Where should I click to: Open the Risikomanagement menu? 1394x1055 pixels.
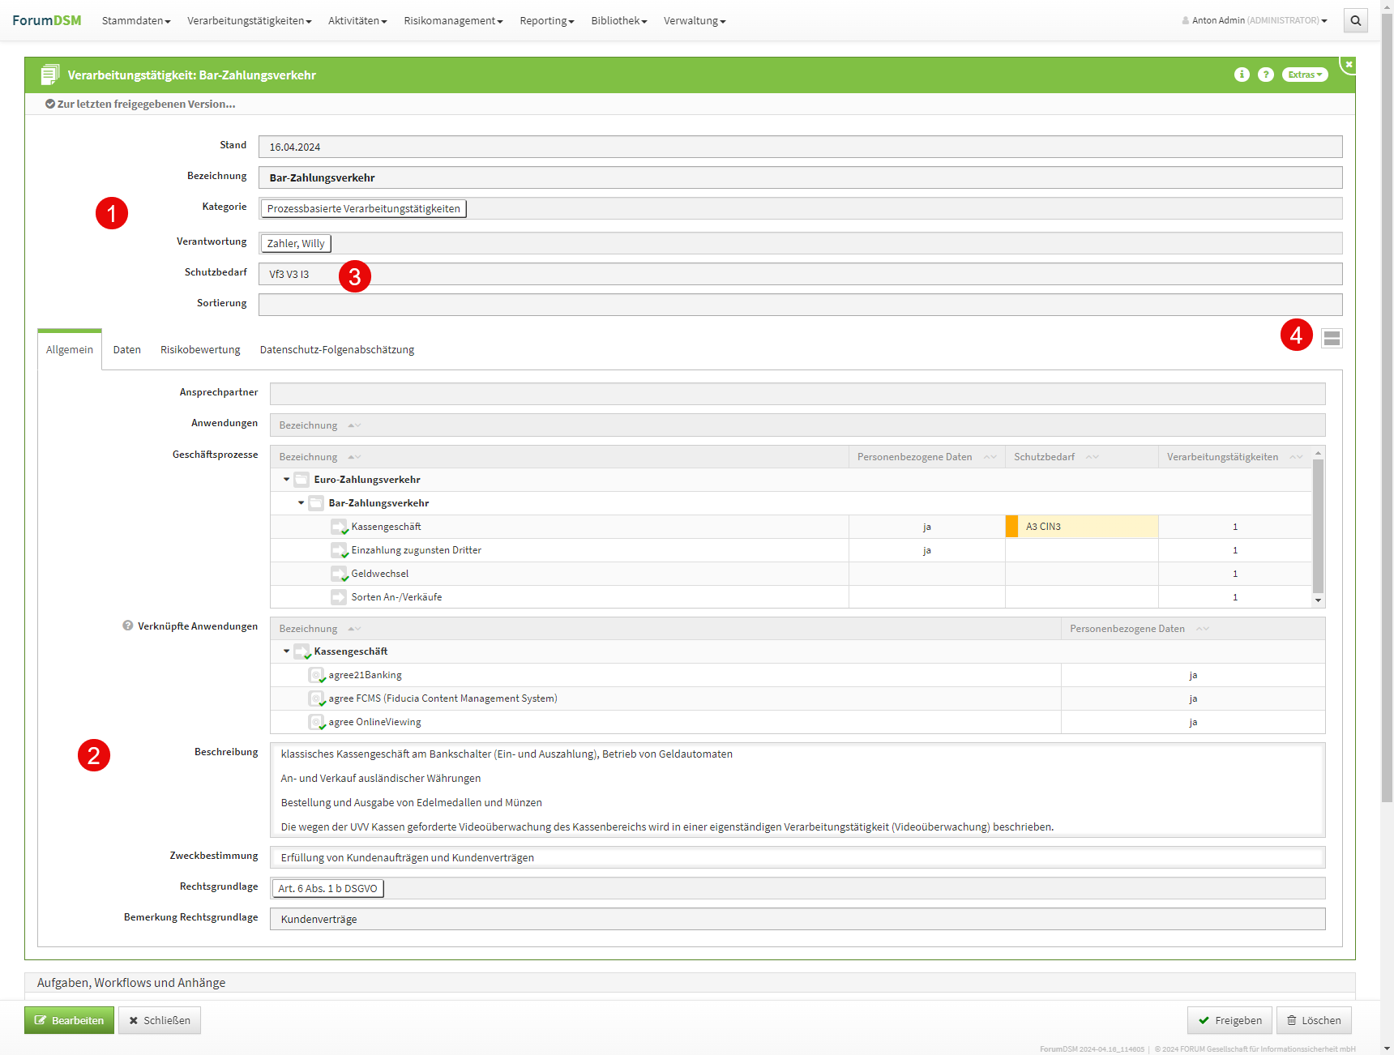coord(452,21)
